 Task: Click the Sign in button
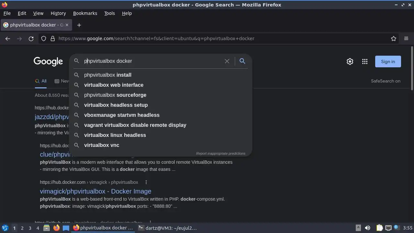[388, 61]
